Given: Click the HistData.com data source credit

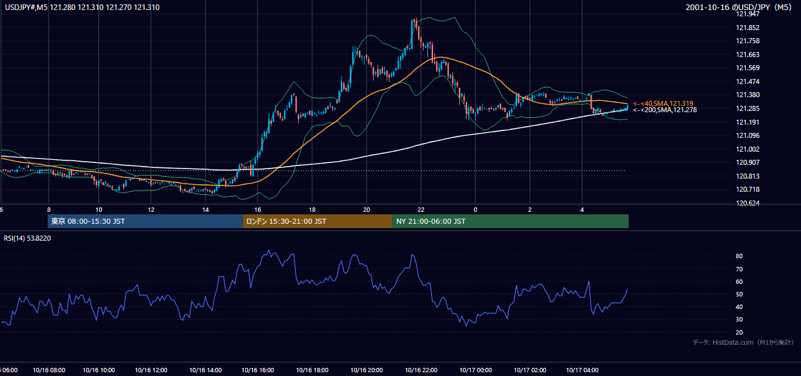Looking at the screenshot, I should tap(743, 342).
